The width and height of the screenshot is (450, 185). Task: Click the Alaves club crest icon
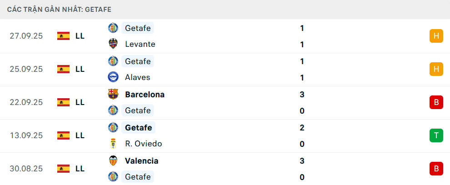[x=113, y=77]
